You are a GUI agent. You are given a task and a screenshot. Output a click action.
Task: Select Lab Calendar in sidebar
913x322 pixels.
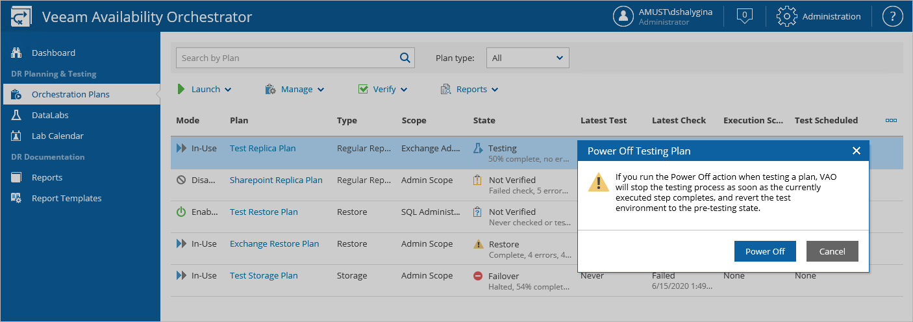[x=57, y=136]
